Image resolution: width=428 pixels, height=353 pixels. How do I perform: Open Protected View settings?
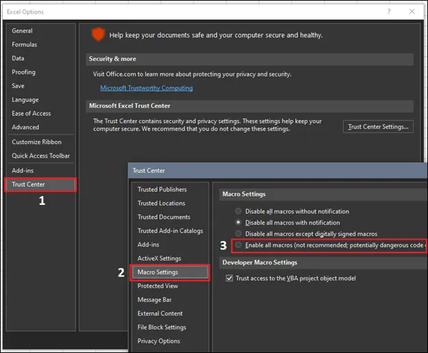pos(158,286)
